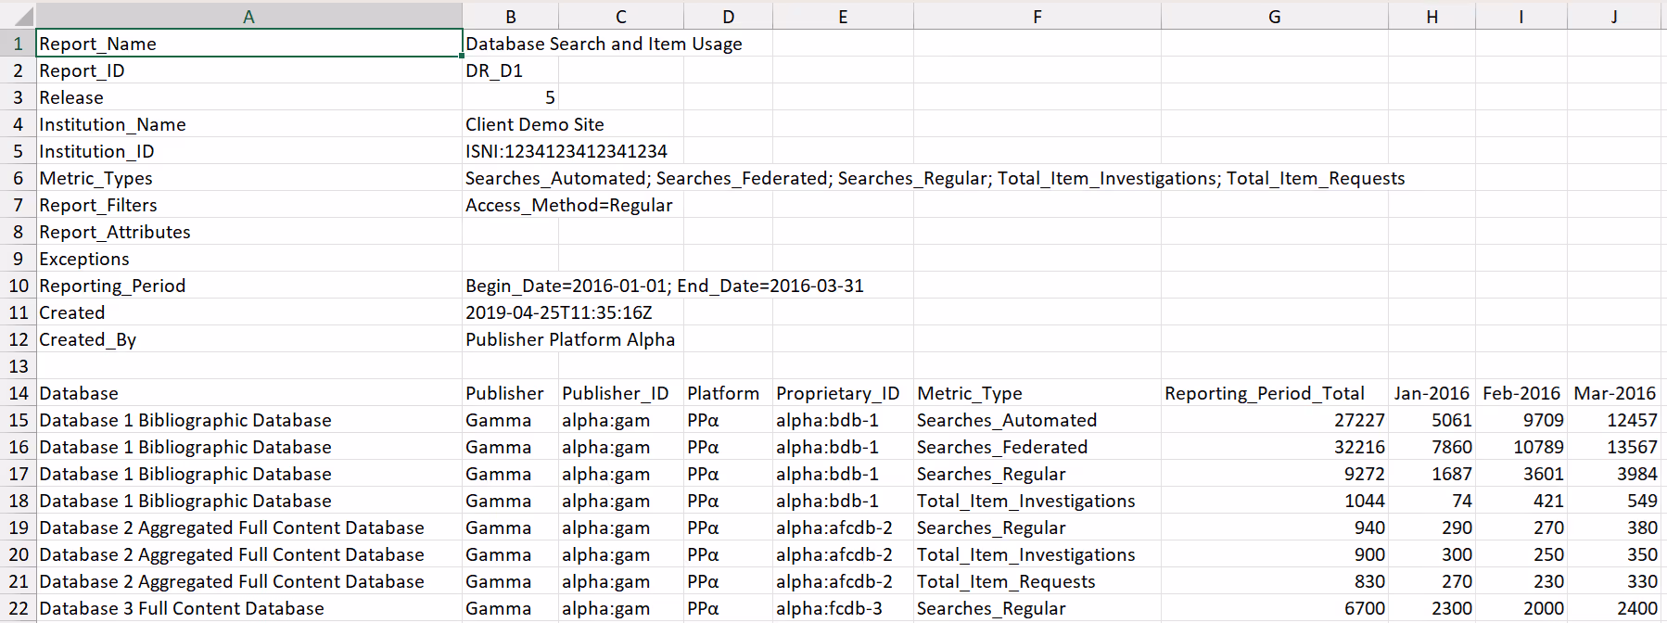
Task: Click total value 1044
Action: click(x=1274, y=501)
